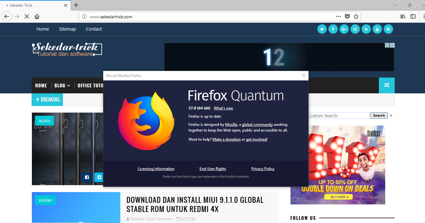425x223 pixels.
Task: Toggle the bookmark star for this page
Action: 356,16
